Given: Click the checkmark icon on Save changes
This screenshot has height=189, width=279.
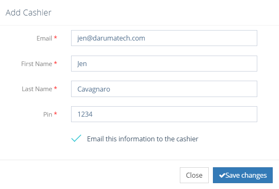Looking at the screenshot, I should tap(222, 176).
